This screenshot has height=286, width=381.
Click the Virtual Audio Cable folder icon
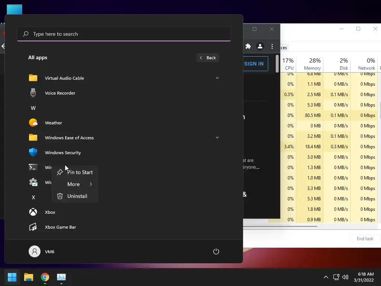(33, 78)
